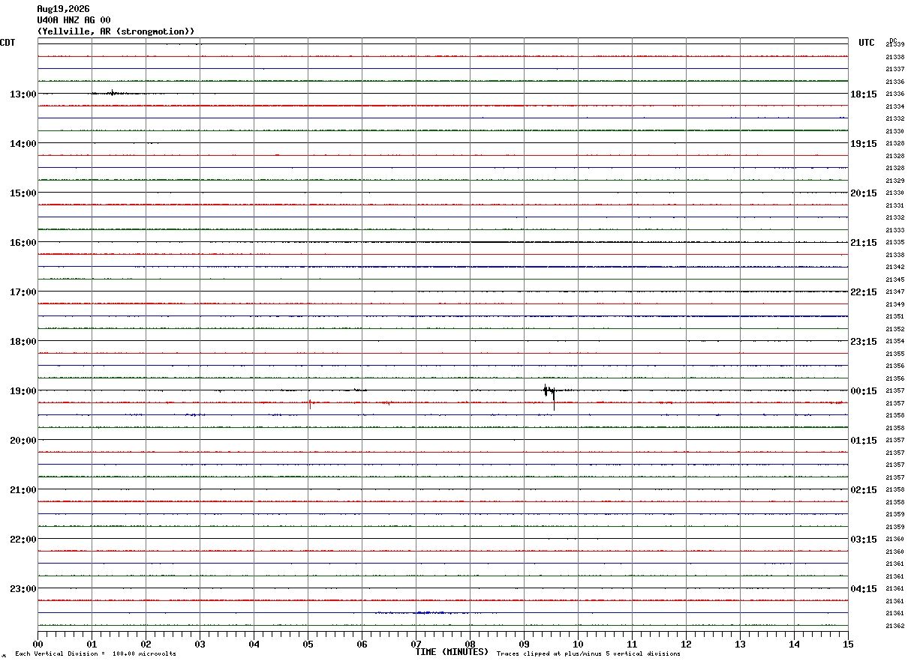Click the 00:15 UTC row label

863,391
